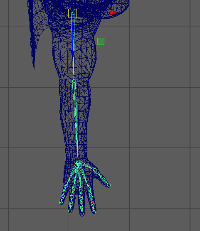The width and height of the screenshot is (200, 231).
Task: Select tip joint of finger farthest from thumb
Action: pyautogui.click(x=61, y=203)
